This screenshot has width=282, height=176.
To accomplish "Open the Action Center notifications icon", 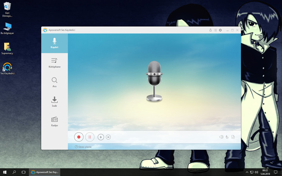I will 276,172.
